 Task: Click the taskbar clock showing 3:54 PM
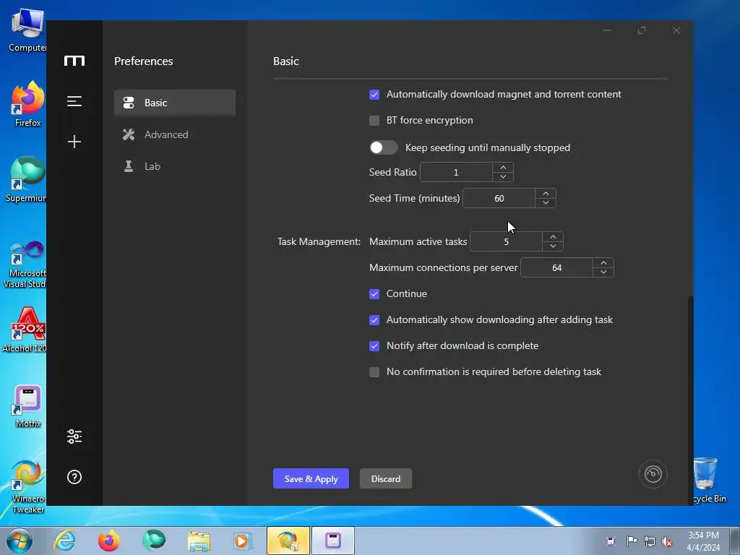click(703, 541)
